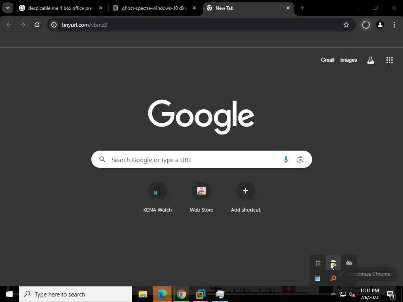Open File Explorer from taskbar

click(x=142, y=294)
